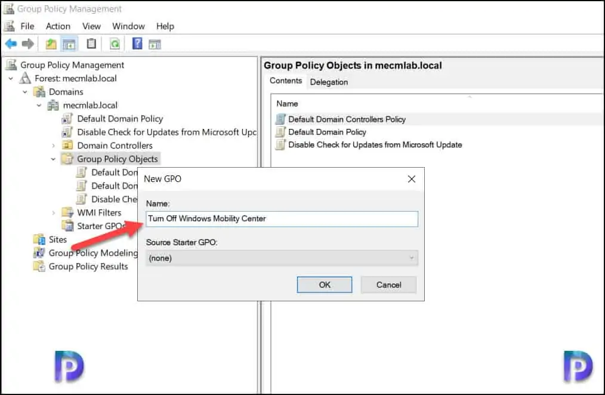
Task: Select the Domains tree item label
Action: click(66, 92)
